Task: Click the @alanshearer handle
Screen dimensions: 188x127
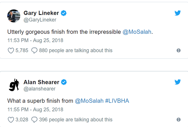Action: 39,89
